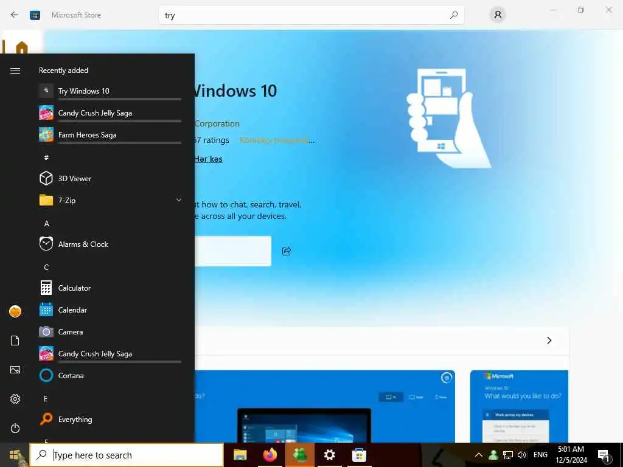The image size is (623, 467).
Task: Open the notification action center icon
Action: [604, 455]
